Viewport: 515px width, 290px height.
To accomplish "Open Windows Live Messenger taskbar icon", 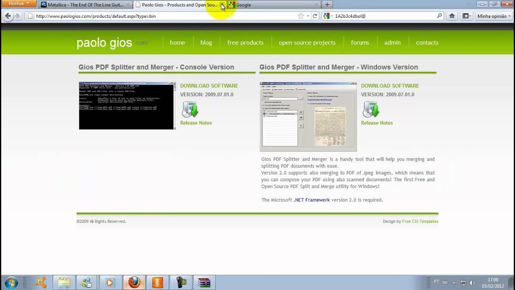I will coord(87,282).
